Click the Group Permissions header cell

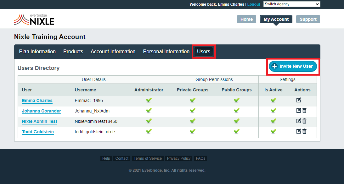tap(214, 79)
